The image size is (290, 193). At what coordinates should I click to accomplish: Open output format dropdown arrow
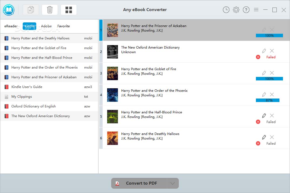(173, 183)
